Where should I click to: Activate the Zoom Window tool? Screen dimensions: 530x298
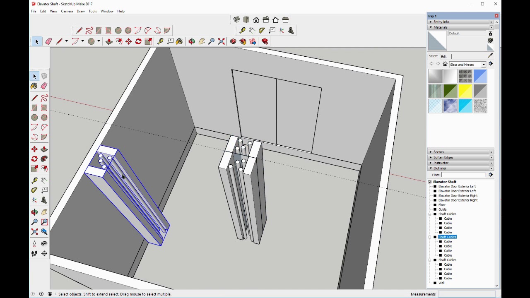pos(44,222)
